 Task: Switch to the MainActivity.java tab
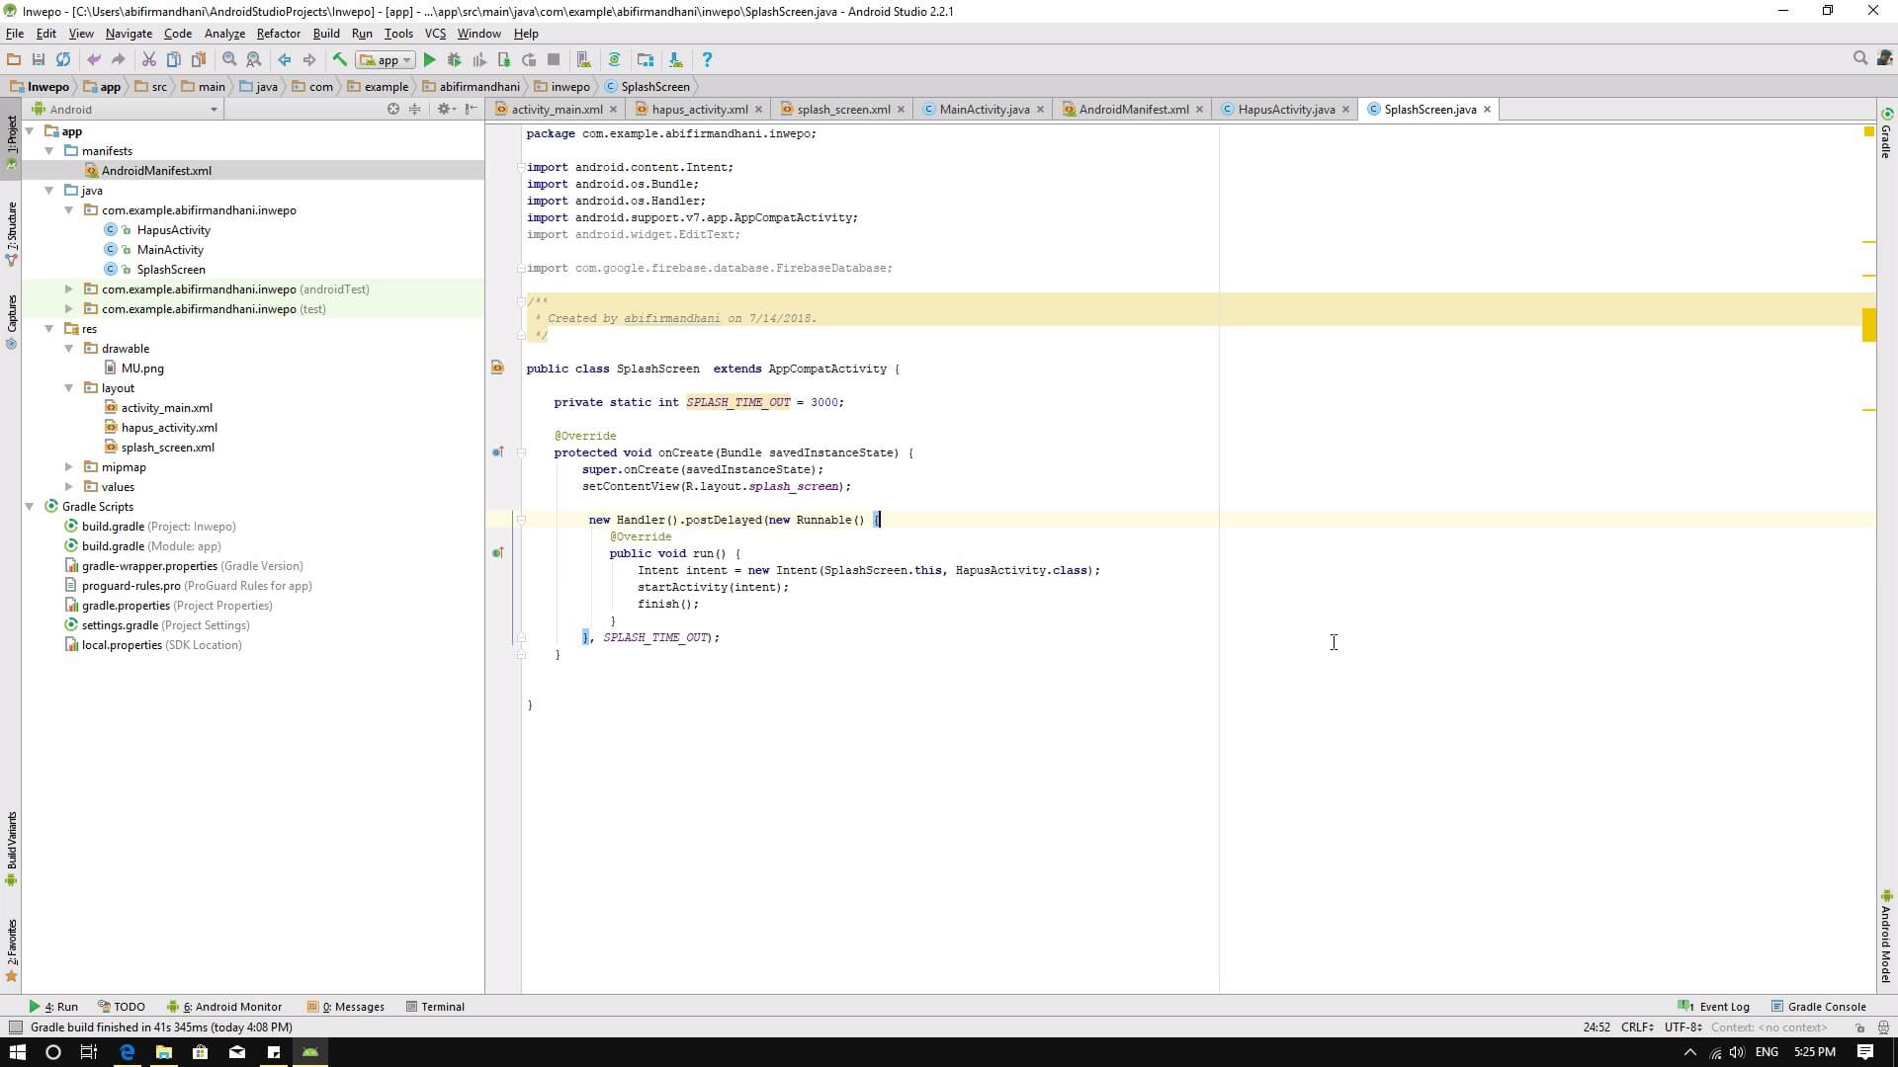point(983,110)
